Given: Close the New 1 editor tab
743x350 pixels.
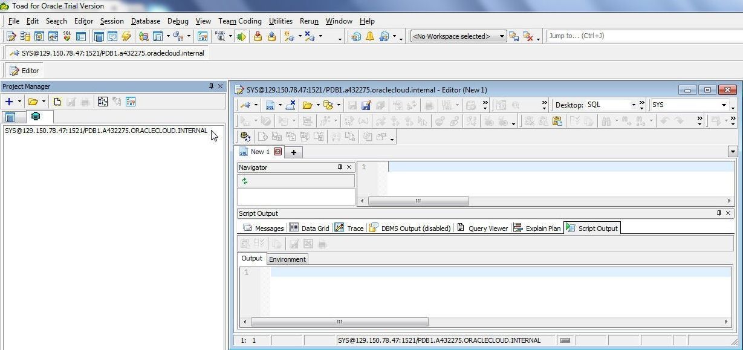Looking at the screenshot, I should [277, 152].
